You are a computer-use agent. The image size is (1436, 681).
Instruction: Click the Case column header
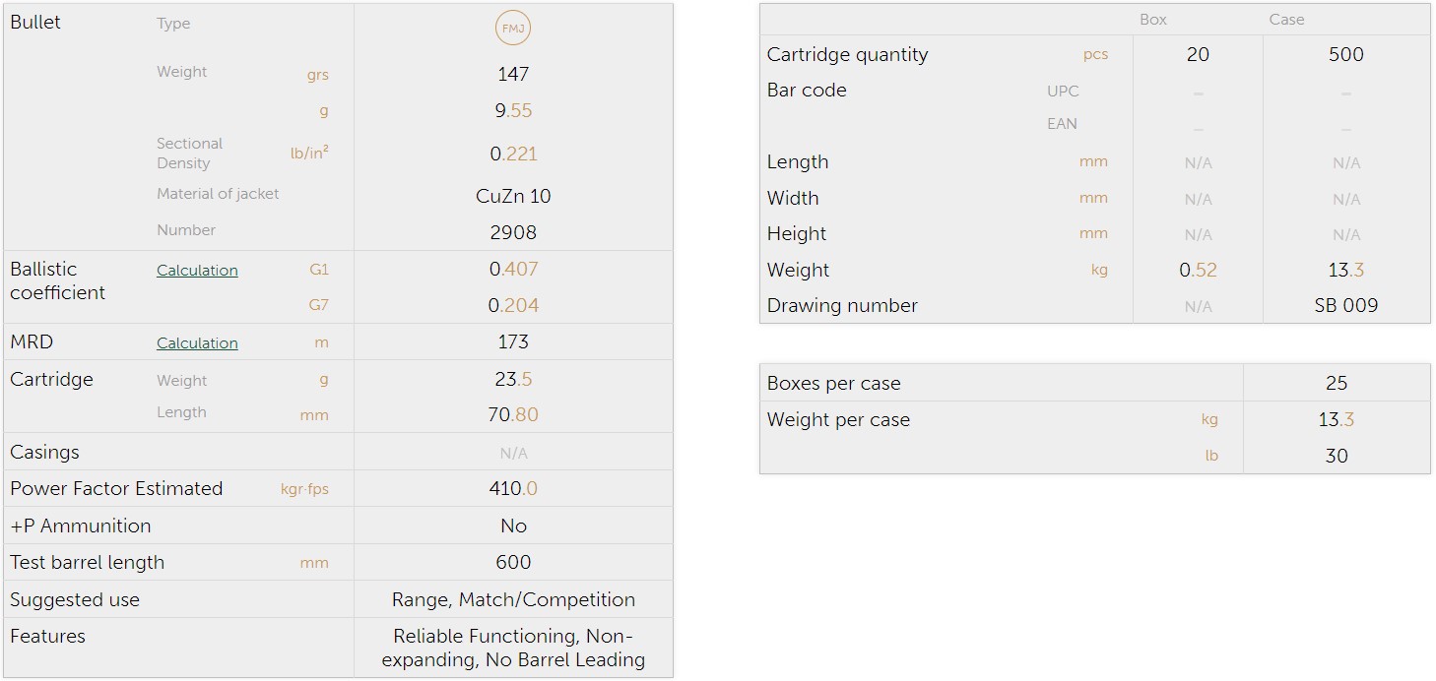tap(1286, 20)
